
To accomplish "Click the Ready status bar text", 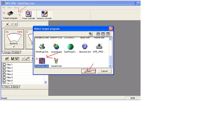I will click(x=4, y=98).
